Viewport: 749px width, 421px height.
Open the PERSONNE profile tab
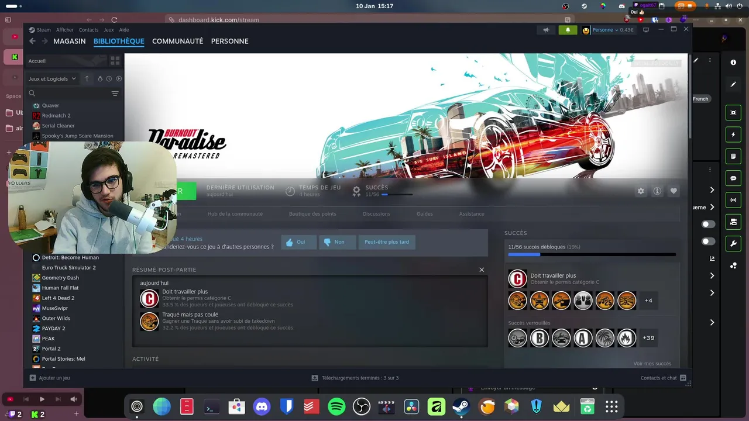(229, 41)
